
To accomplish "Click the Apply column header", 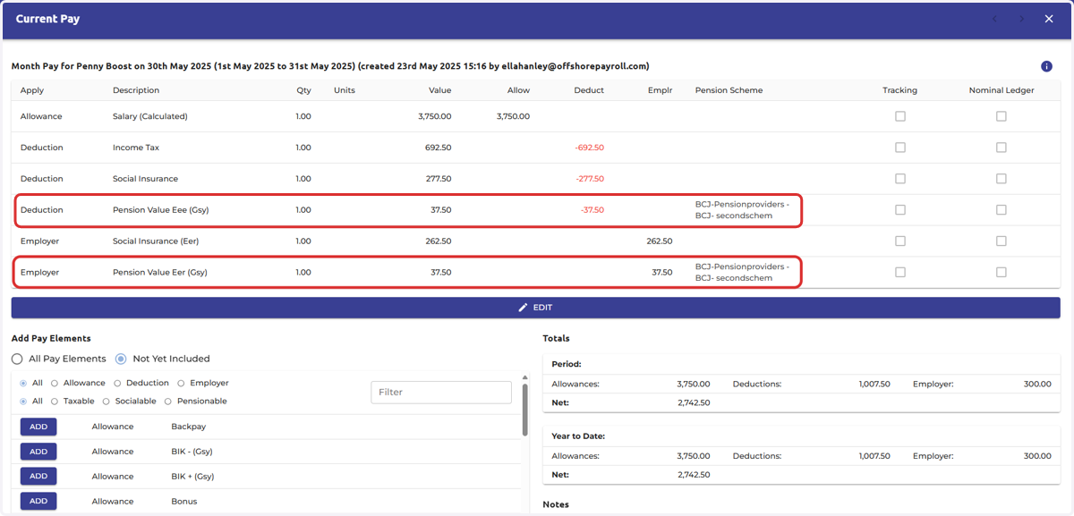I will point(32,90).
